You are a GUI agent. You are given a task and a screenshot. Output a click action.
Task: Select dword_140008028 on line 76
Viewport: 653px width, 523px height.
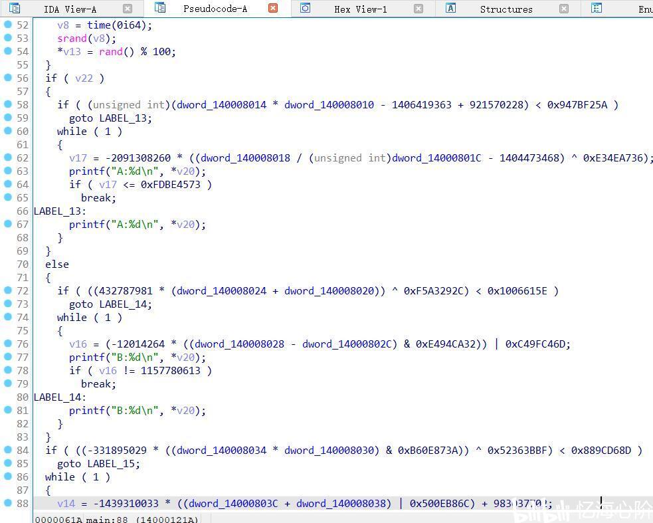(239, 344)
